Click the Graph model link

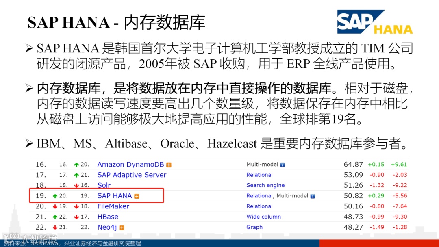coord(254,227)
